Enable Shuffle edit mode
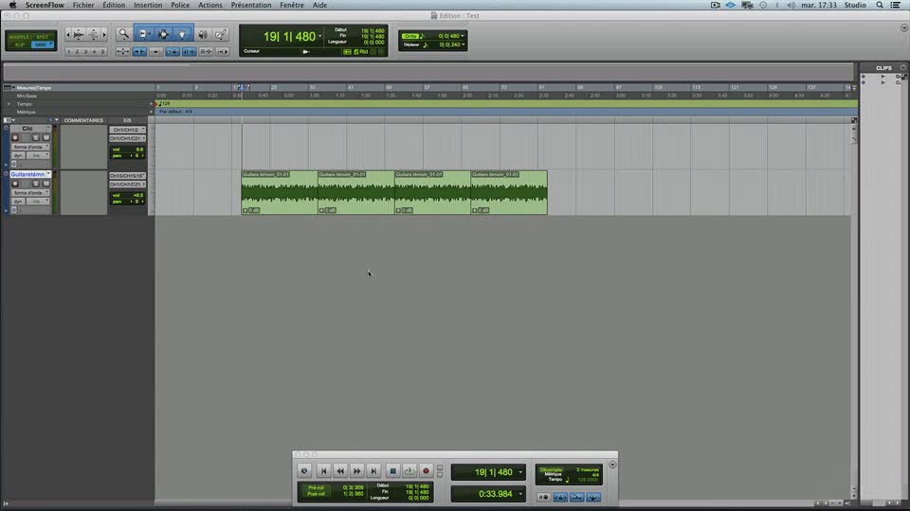910x511 pixels. pos(19,36)
